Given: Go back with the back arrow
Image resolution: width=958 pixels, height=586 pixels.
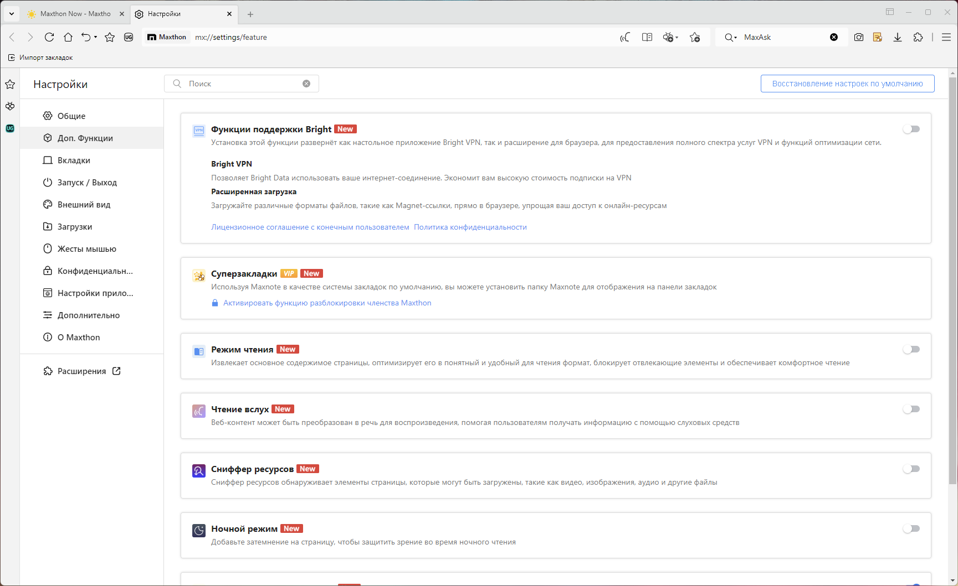Looking at the screenshot, I should (x=12, y=37).
